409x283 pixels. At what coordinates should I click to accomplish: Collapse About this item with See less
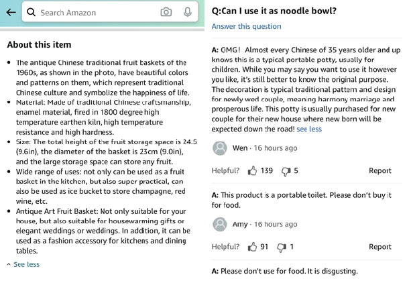click(x=26, y=264)
